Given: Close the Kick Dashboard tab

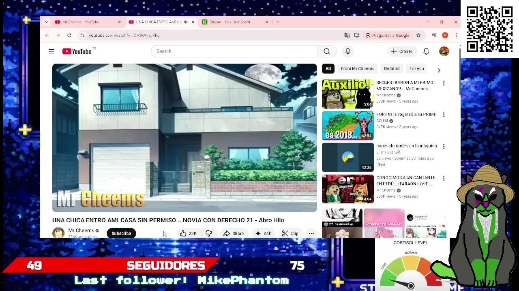Looking at the screenshot, I should click(267, 22).
